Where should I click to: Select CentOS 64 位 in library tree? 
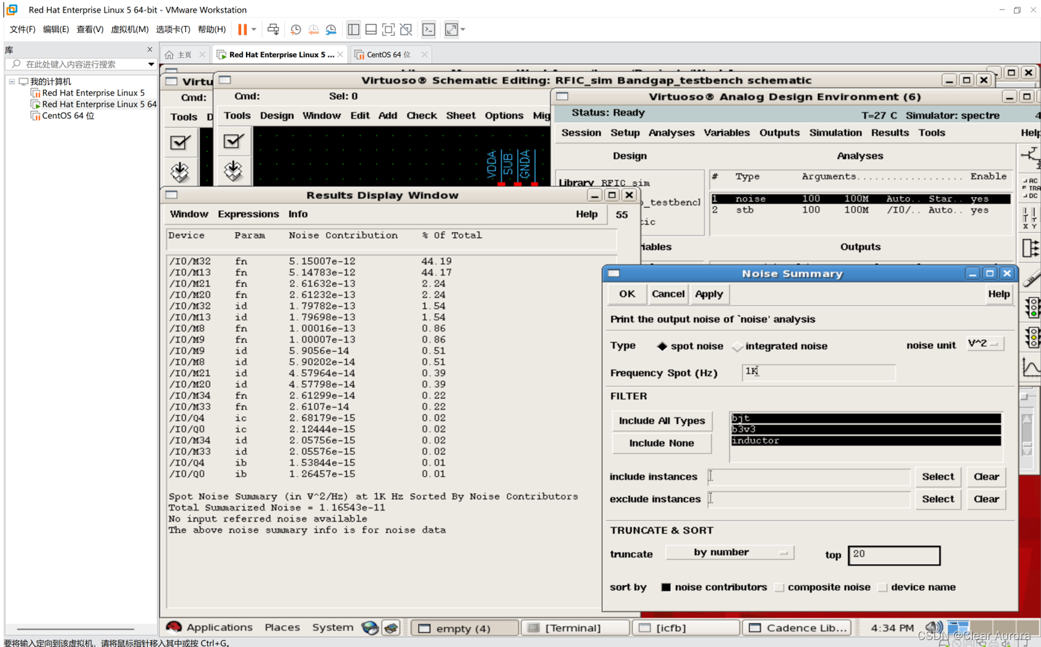click(68, 116)
